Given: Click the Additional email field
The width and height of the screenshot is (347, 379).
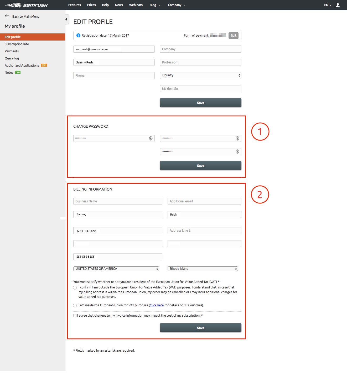Looking at the screenshot, I should [204, 201].
